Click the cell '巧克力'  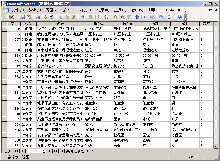127,61
